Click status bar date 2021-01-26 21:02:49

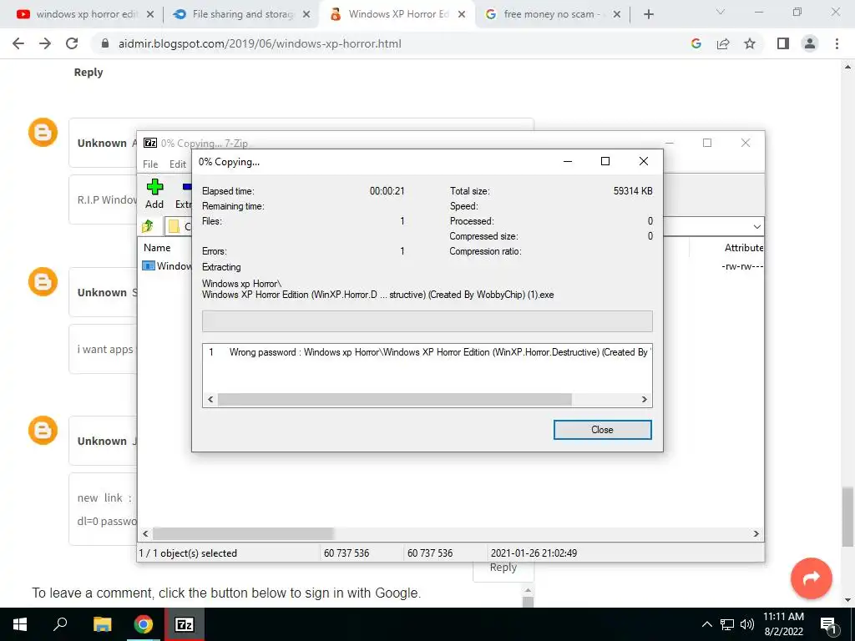coord(534,553)
